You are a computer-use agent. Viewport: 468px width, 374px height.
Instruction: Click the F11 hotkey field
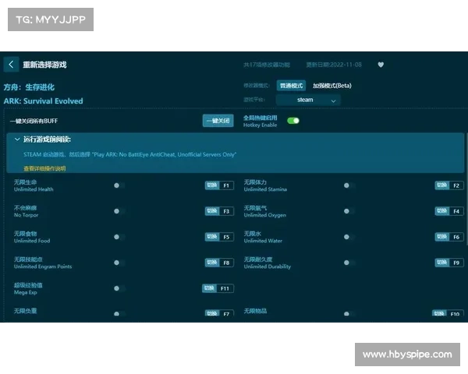click(x=225, y=288)
